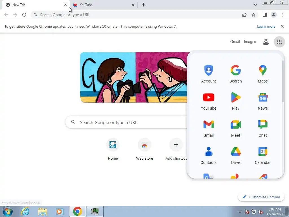Image resolution: width=289 pixels, height=217 pixels.
Task: Open Google Contacts app icon
Action: 209,155
